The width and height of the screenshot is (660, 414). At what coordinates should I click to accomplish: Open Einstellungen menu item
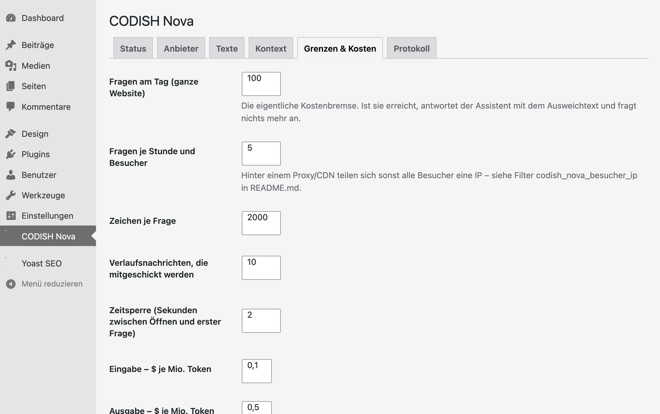(x=48, y=216)
